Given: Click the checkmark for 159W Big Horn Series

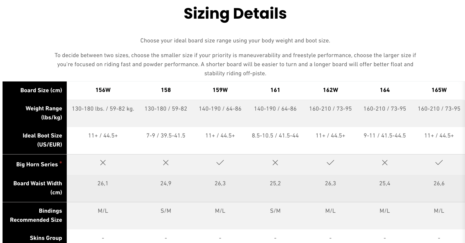Looking at the screenshot, I should tap(220, 162).
